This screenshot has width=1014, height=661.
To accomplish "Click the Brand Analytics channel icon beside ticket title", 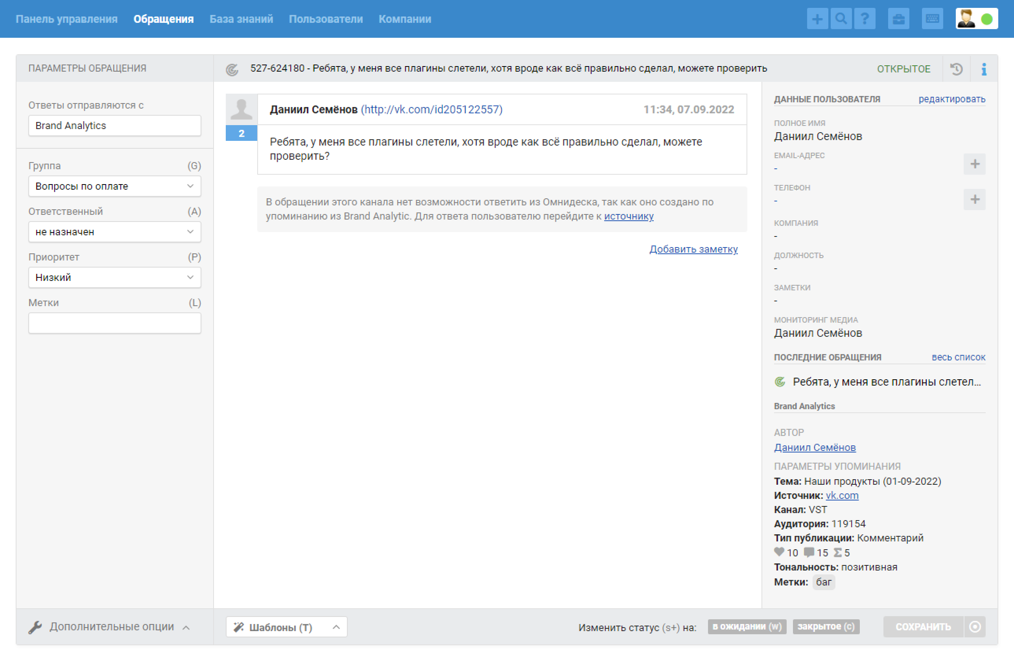I will (x=232, y=70).
